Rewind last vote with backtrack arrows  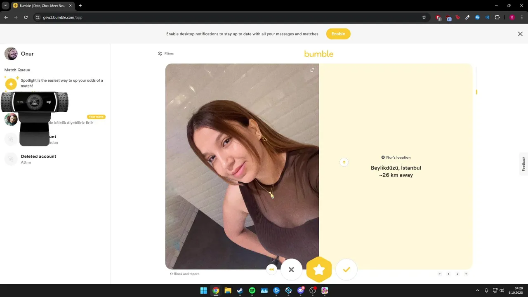[271, 269]
